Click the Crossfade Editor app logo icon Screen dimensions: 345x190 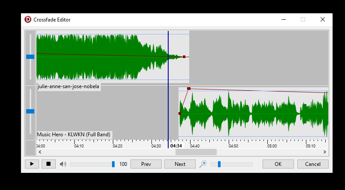(28, 19)
